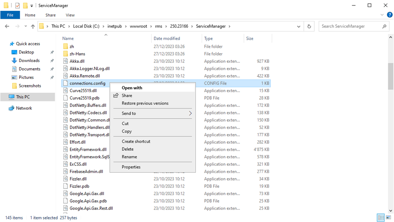
Task: Click the Quick access star icon
Action: [x=12, y=44]
